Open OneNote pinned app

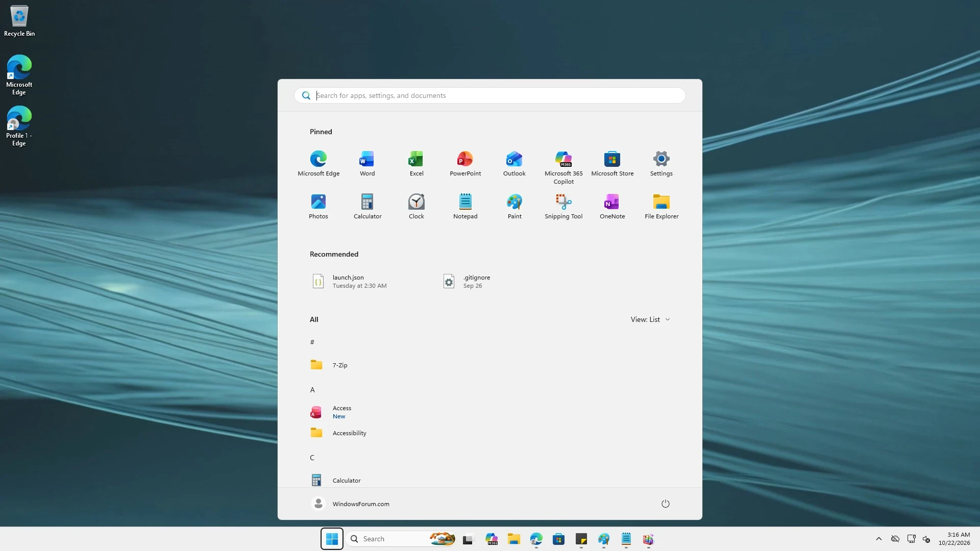pyautogui.click(x=612, y=207)
